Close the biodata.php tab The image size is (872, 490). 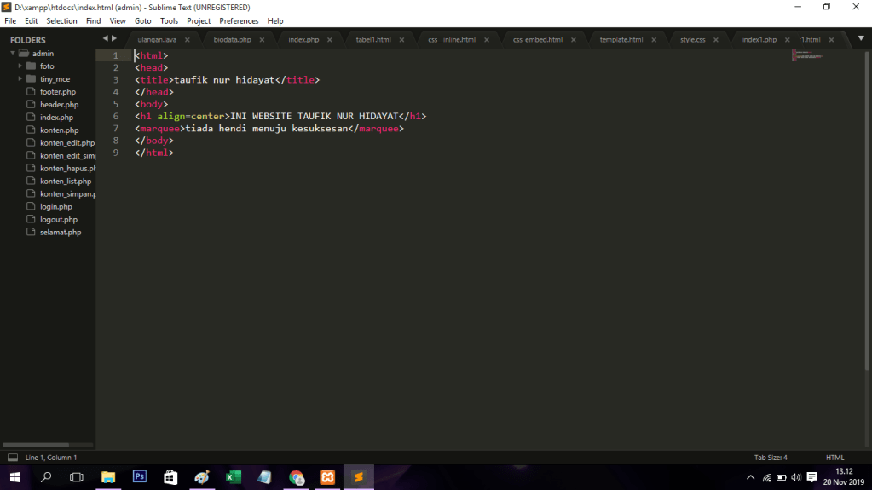click(262, 40)
